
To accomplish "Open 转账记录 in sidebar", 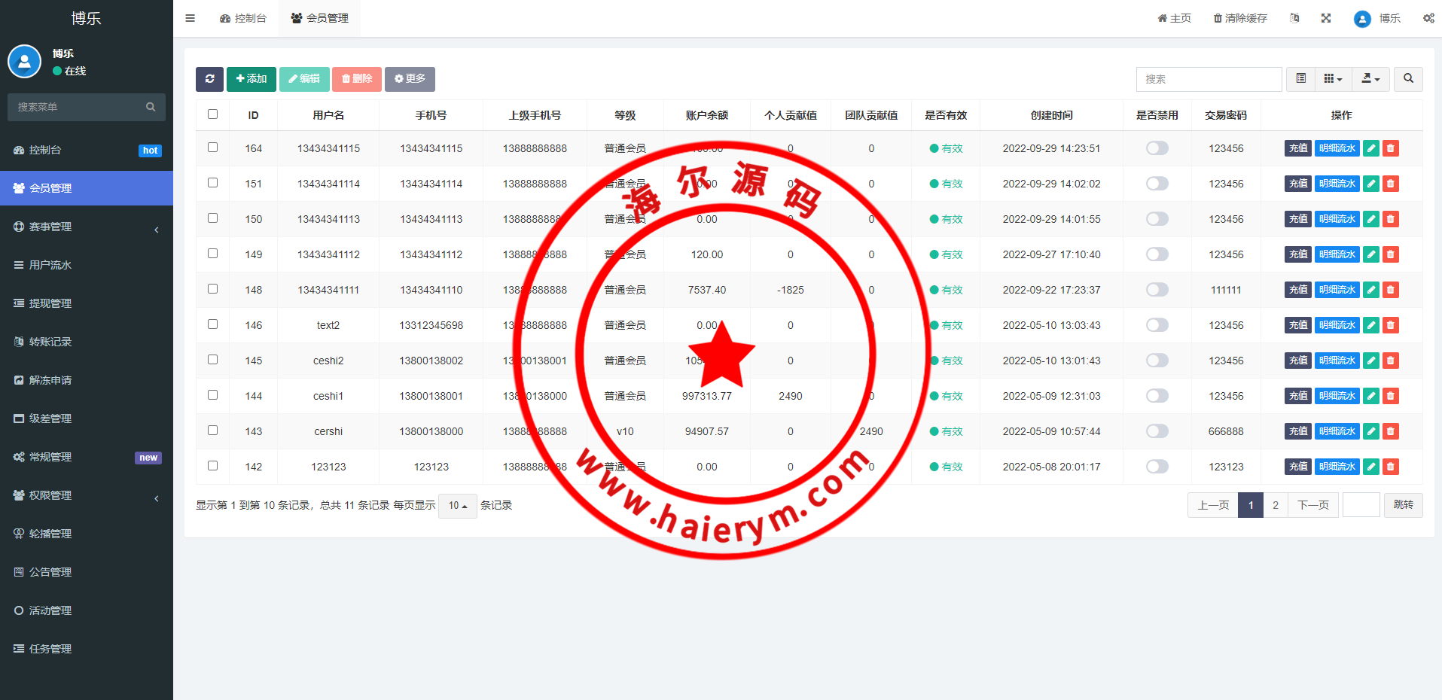I will coord(87,342).
